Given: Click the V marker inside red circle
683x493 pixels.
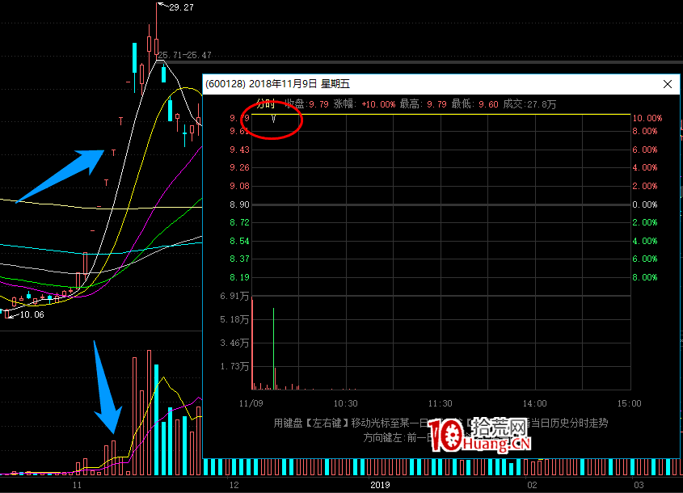Looking at the screenshot, I should point(275,120).
